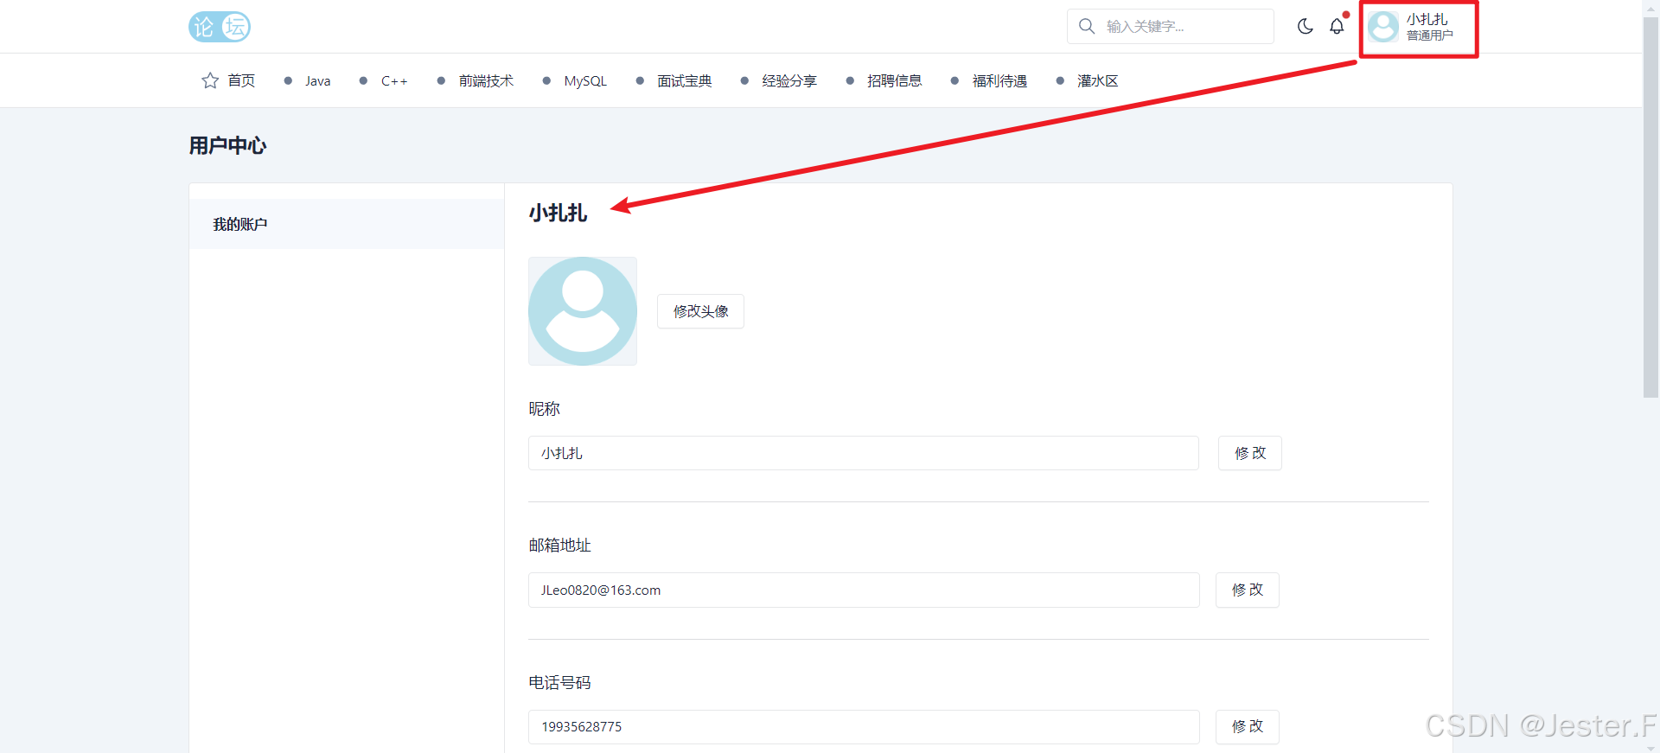Viewport: 1660px width, 753px height.
Task: Click 修改 next to the email address
Action: 1248,590
